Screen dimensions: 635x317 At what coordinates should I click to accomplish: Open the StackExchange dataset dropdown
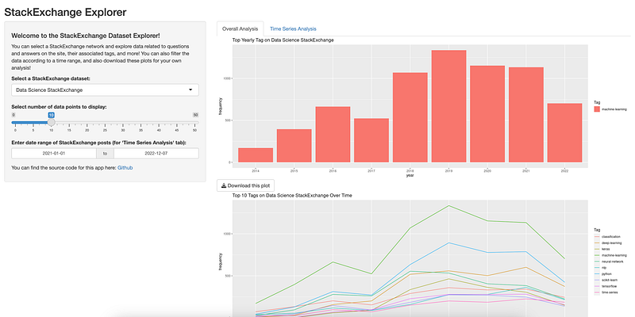[x=105, y=90]
